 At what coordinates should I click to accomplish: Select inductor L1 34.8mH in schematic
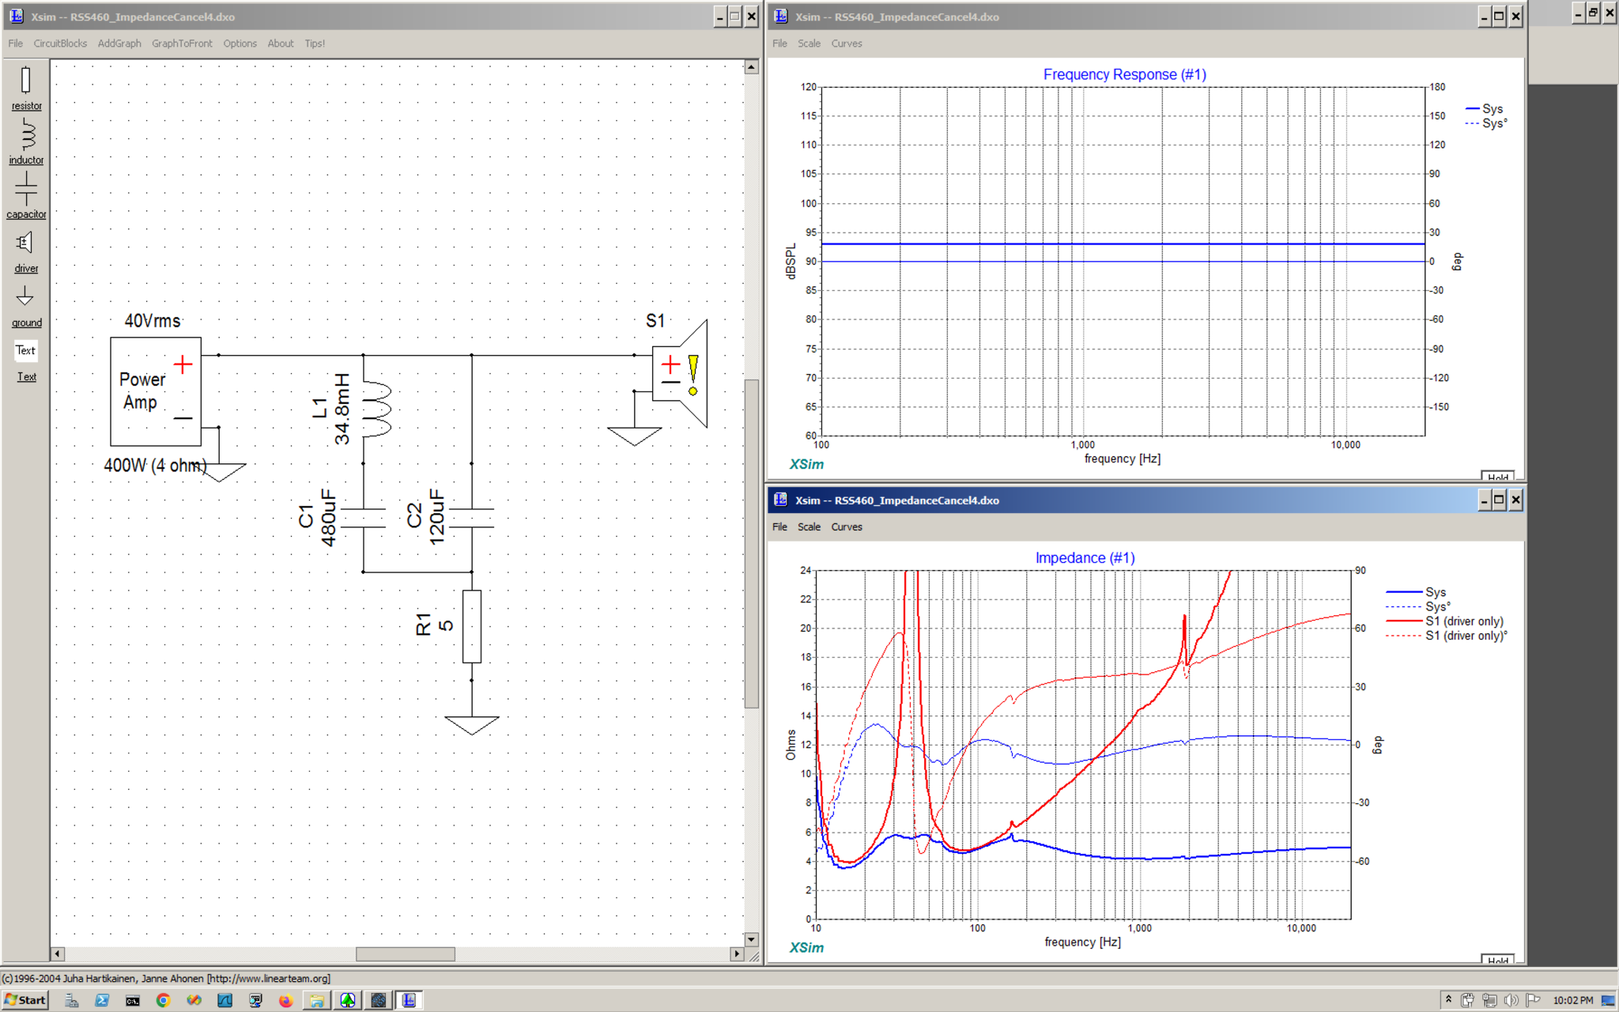click(x=377, y=409)
